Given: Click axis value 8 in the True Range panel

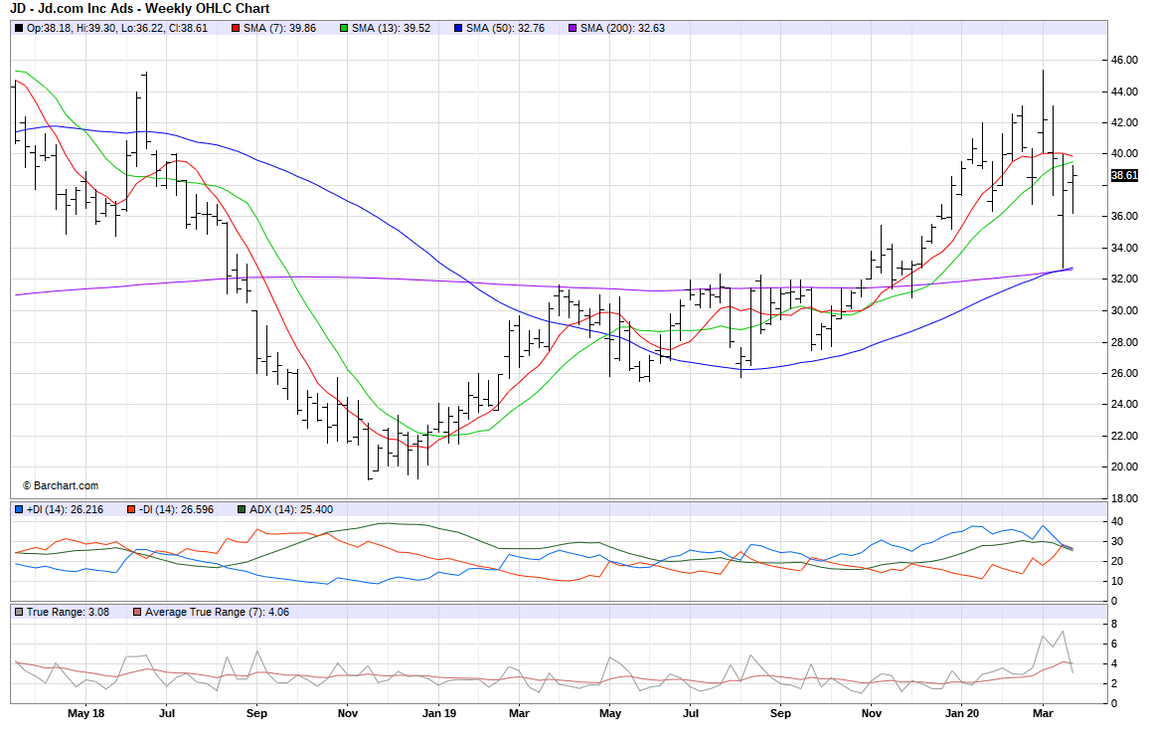Looking at the screenshot, I should [x=1114, y=625].
